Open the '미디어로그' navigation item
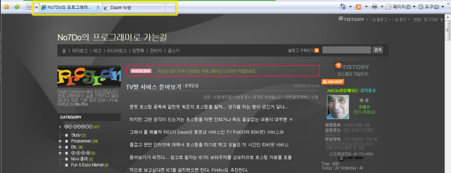Image resolution: width=451 pixels, height=173 pixels. pyautogui.click(x=116, y=50)
